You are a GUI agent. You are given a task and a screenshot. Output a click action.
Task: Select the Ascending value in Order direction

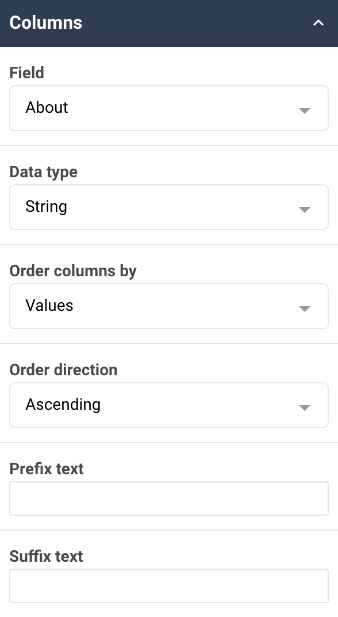pos(63,405)
